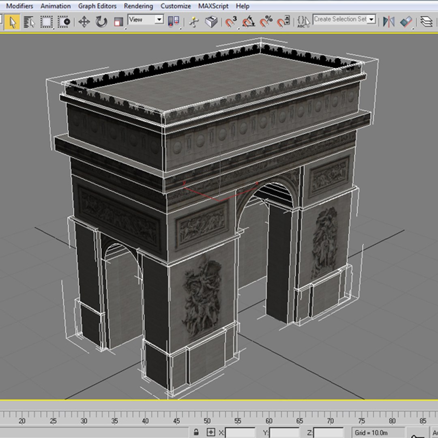Screen dimensions: 438x438
Task: Click frame 50 on the timeline
Action: pyautogui.click(x=207, y=421)
